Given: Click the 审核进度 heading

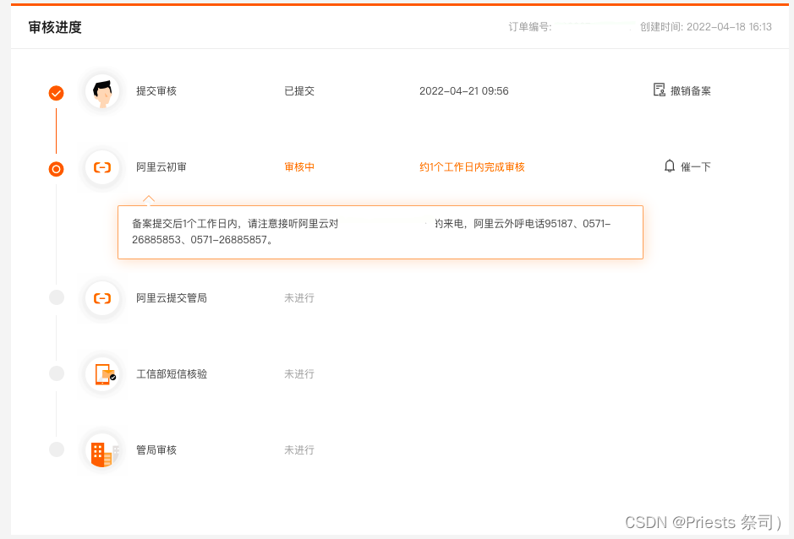Looking at the screenshot, I should pos(55,27).
